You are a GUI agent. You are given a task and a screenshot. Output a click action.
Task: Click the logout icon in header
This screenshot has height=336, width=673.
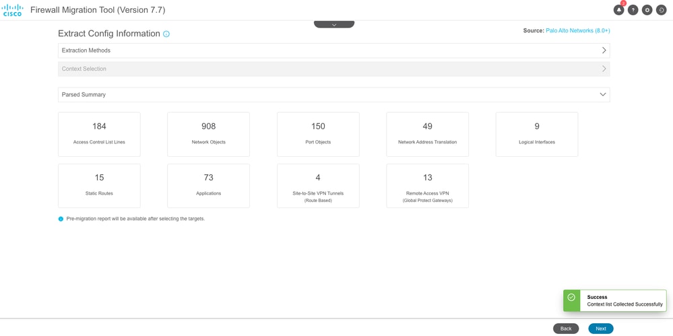(x=661, y=10)
